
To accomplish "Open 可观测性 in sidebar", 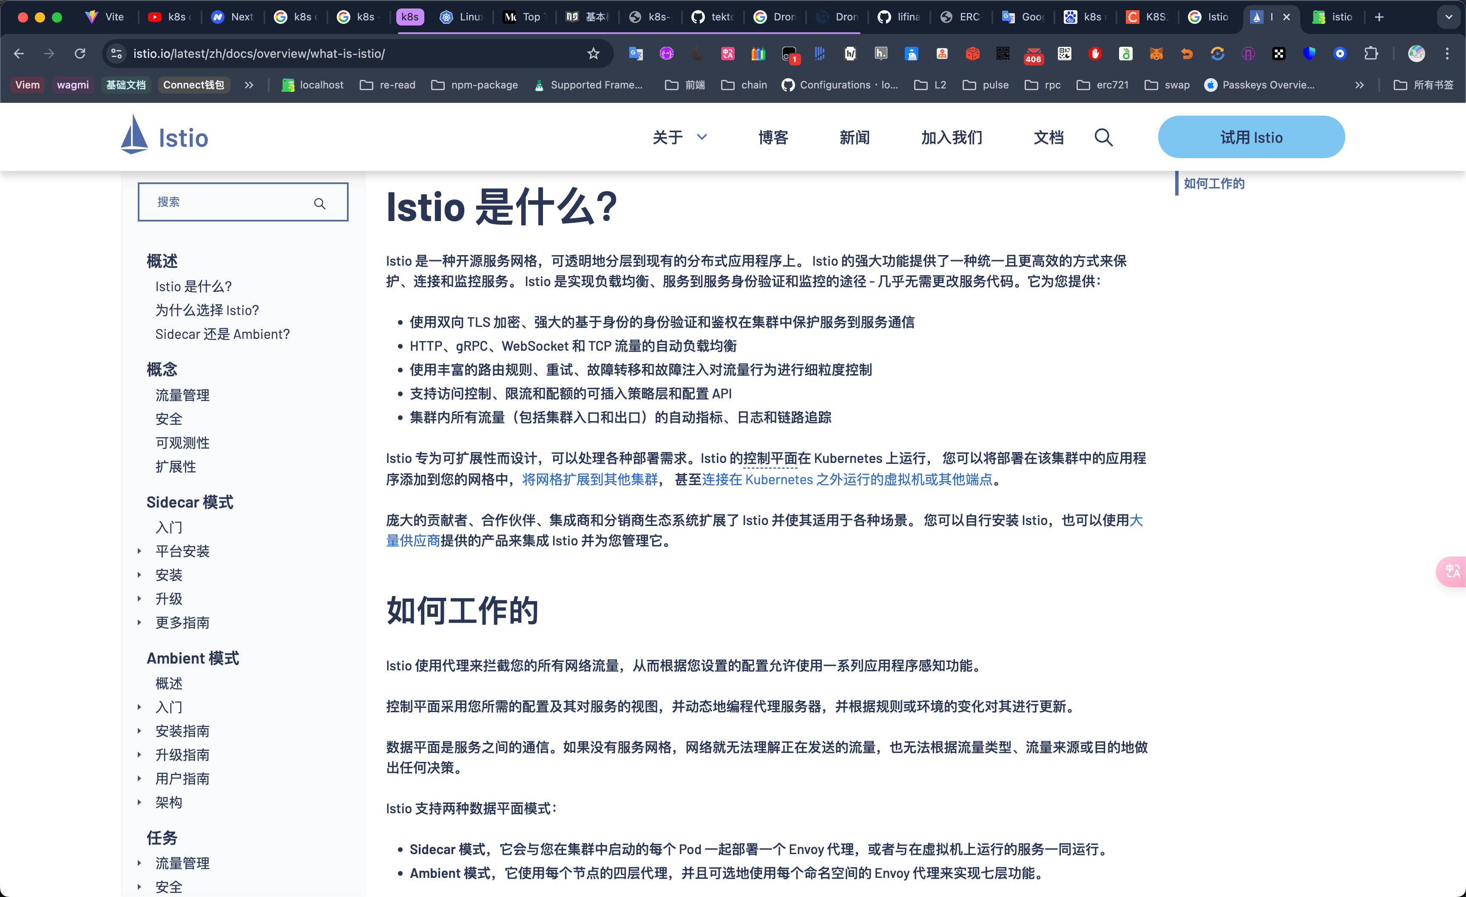I will coord(182,443).
